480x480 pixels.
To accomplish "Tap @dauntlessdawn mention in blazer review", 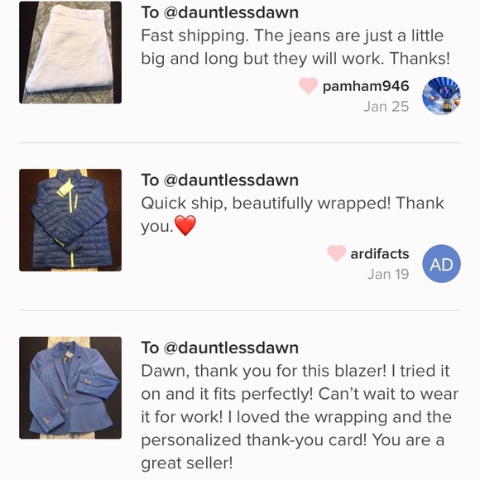I will coord(231,348).
